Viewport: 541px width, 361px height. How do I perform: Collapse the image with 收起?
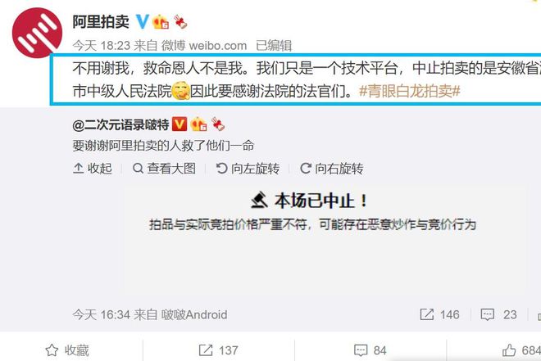click(x=93, y=169)
